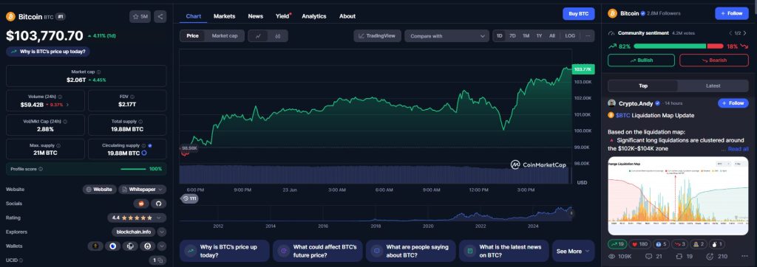Open the fourth wallet icon in Wallets row
The height and width of the screenshot is (267, 757).
147,246
